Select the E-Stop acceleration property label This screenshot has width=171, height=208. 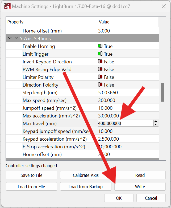[x=54, y=146]
